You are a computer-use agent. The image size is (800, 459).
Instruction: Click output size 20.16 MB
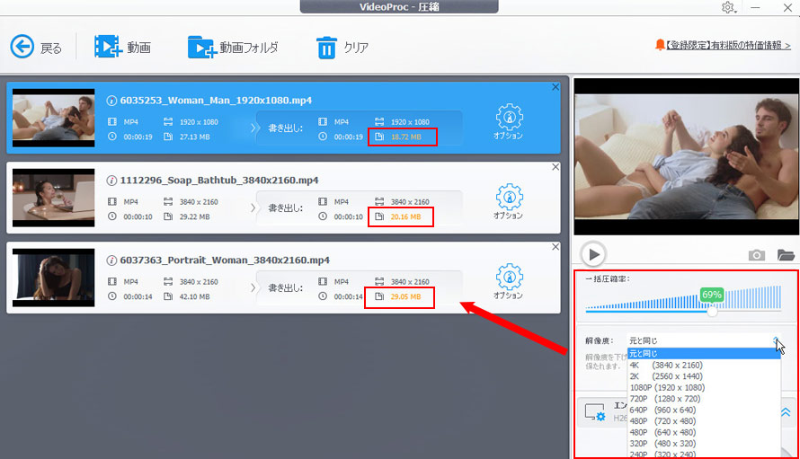406,216
